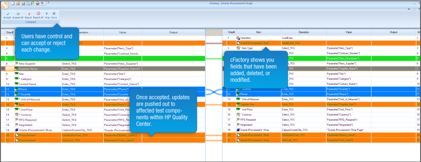Click the New Supplier checkbox-type icon in left pane

16,64
